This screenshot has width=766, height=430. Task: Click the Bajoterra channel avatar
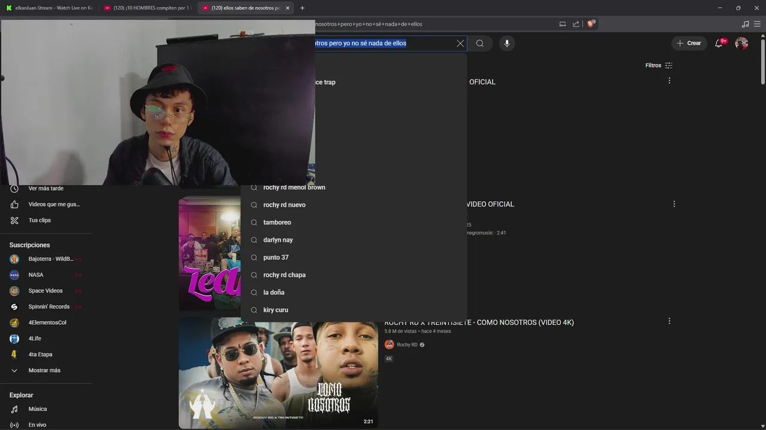click(14, 259)
